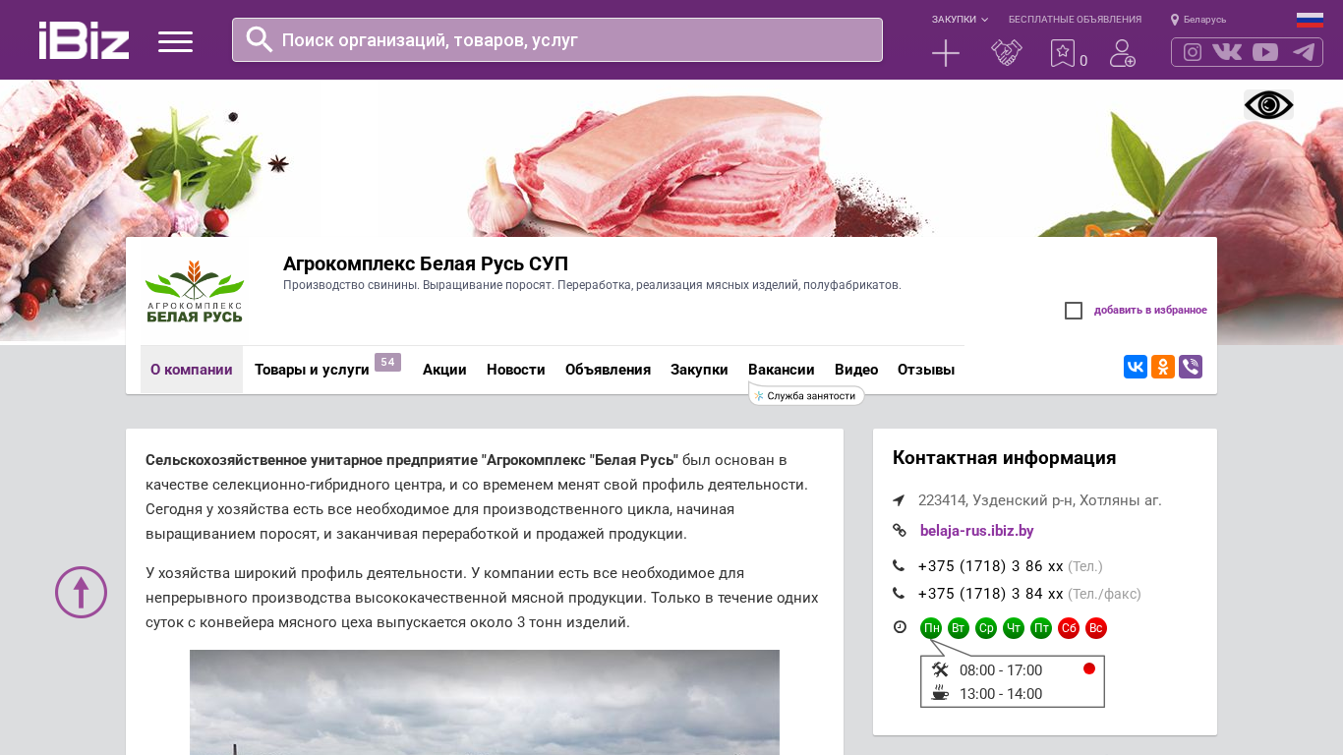
Task: Select Saturday (Сб) schedule circle
Action: point(1069,628)
